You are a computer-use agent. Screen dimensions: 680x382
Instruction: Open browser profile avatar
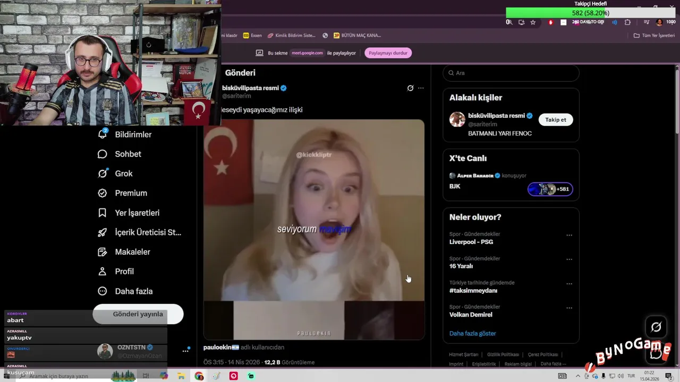(x=659, y=22)
